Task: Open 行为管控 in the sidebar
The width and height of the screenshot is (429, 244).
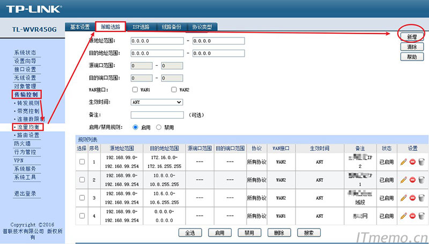Action: 25,152
